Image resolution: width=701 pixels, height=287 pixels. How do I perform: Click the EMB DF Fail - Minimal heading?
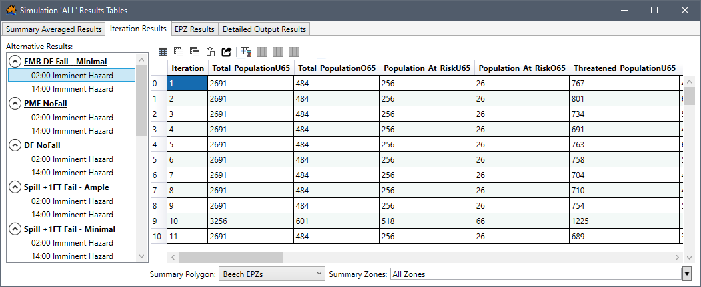coord(65,62)
